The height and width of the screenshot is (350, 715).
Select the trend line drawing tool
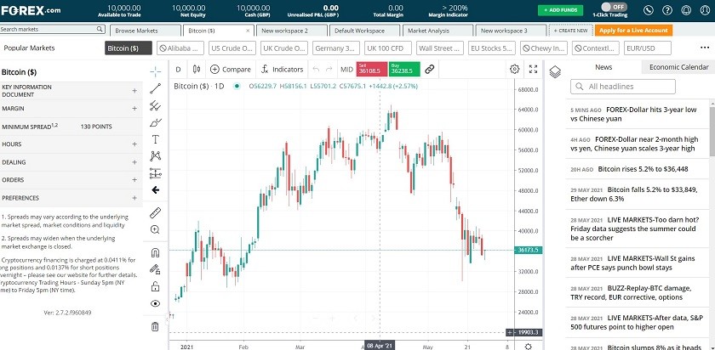156,88
